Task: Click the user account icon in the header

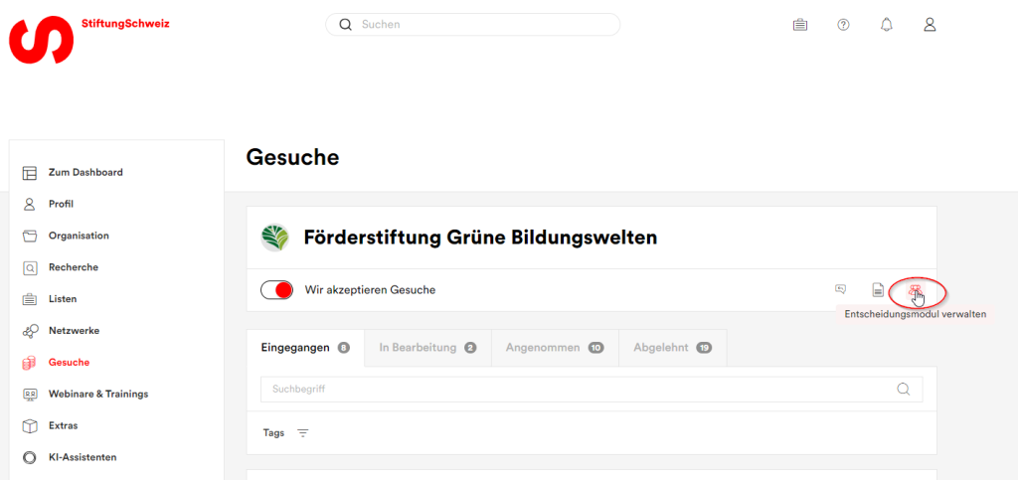Action: click(930, 25)
